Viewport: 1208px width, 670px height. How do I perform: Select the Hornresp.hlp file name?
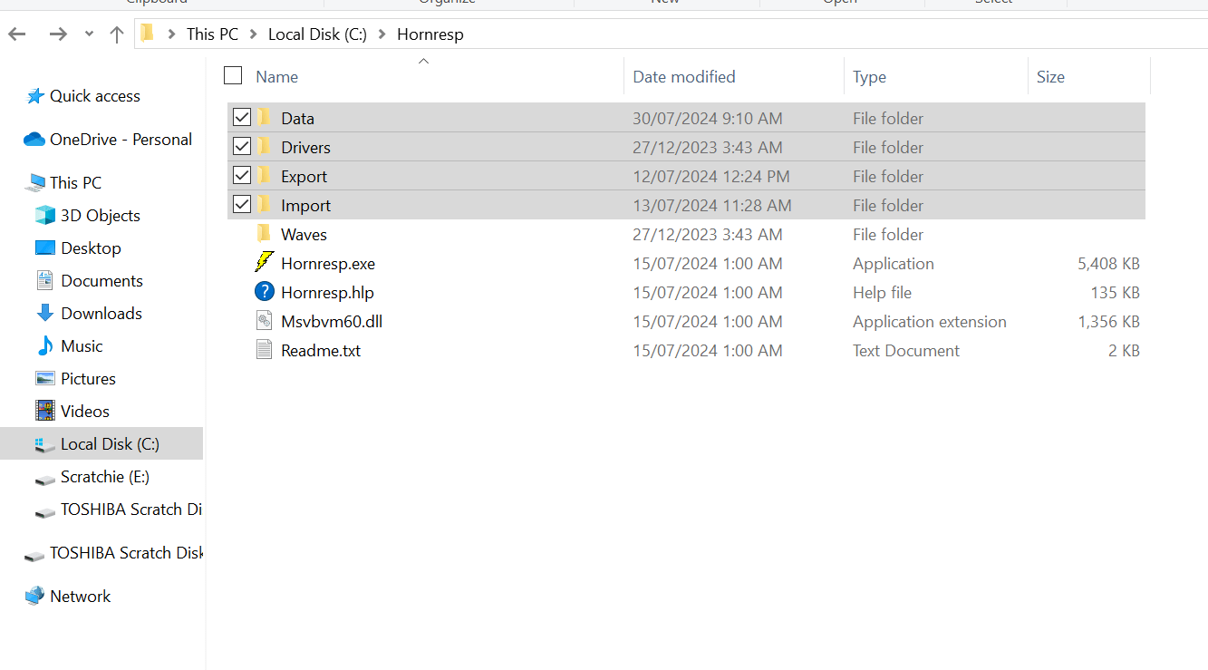coord(327,293)
